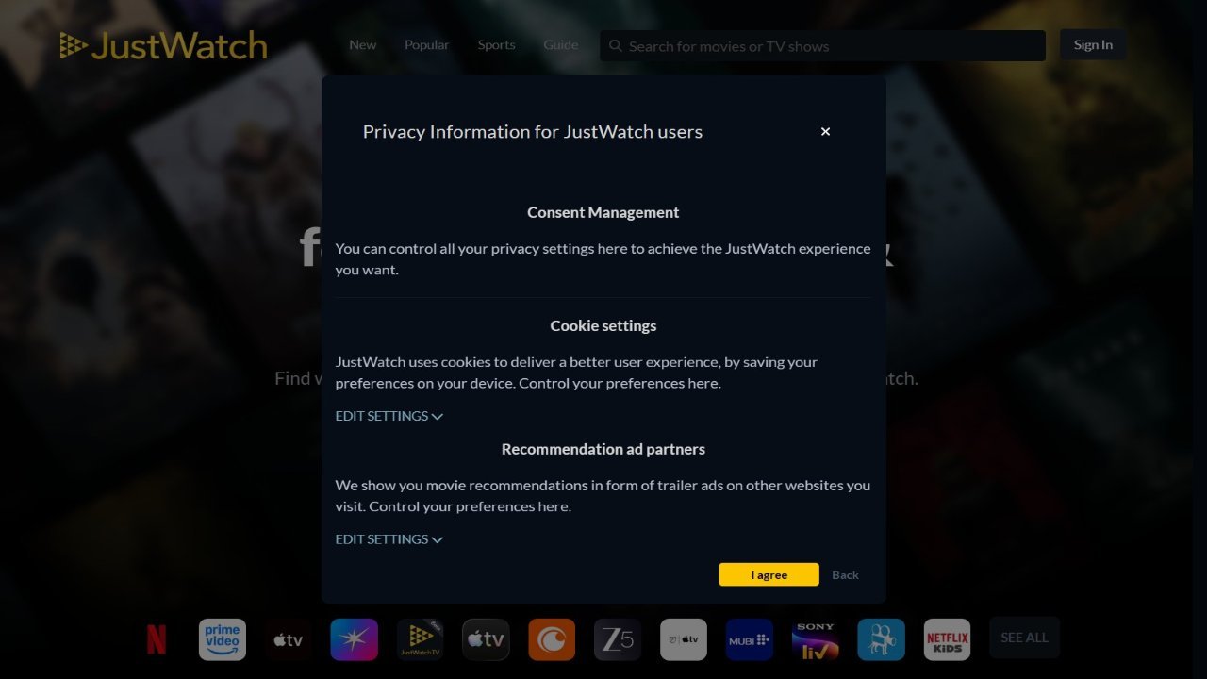The image size is (1207, 679).
Task: Select the white MLS Apple TV icon
Action: pyautogui.click(x=684, y=639)
